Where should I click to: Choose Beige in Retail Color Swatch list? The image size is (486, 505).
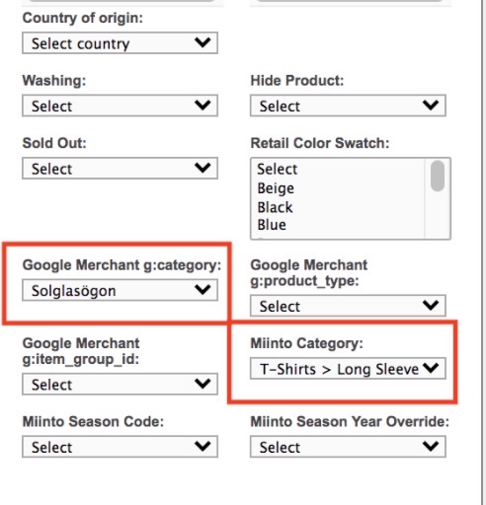pos(276,188)
